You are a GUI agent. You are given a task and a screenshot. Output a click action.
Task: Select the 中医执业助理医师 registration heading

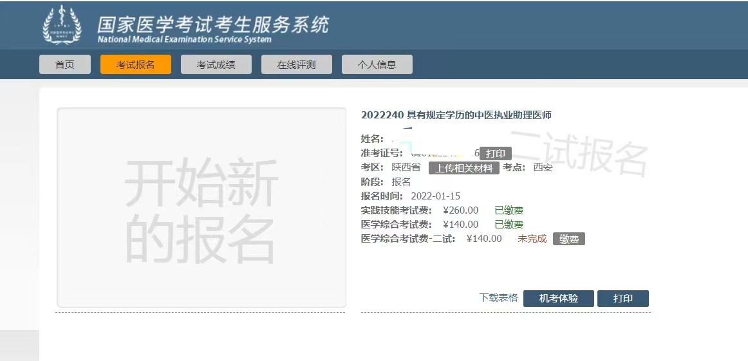(x=456, y=115)
